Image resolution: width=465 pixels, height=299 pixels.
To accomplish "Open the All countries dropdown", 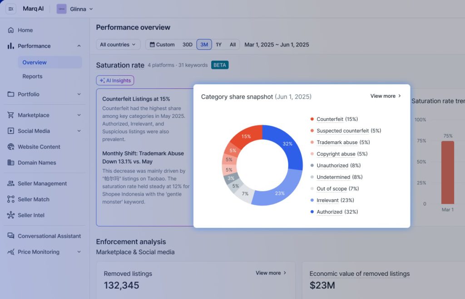I will [118, 44].
